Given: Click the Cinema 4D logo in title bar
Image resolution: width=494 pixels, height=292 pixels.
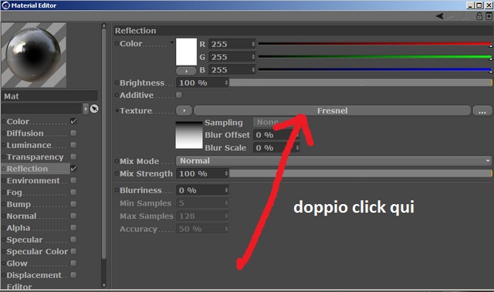Looking at the screenshot, I should (x=5, y=5).
